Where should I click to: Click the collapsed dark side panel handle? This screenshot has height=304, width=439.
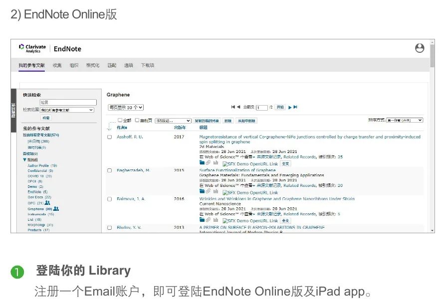point(13,110)
